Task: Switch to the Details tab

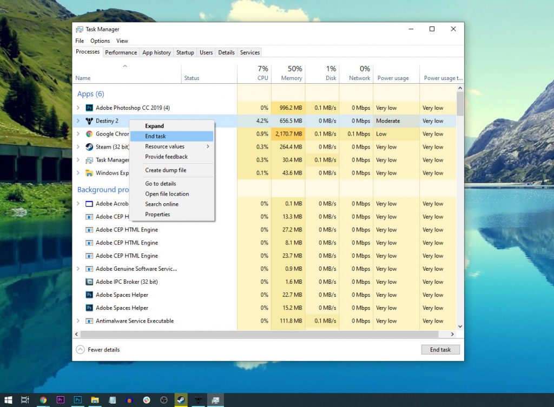Action: pos(227,52)
